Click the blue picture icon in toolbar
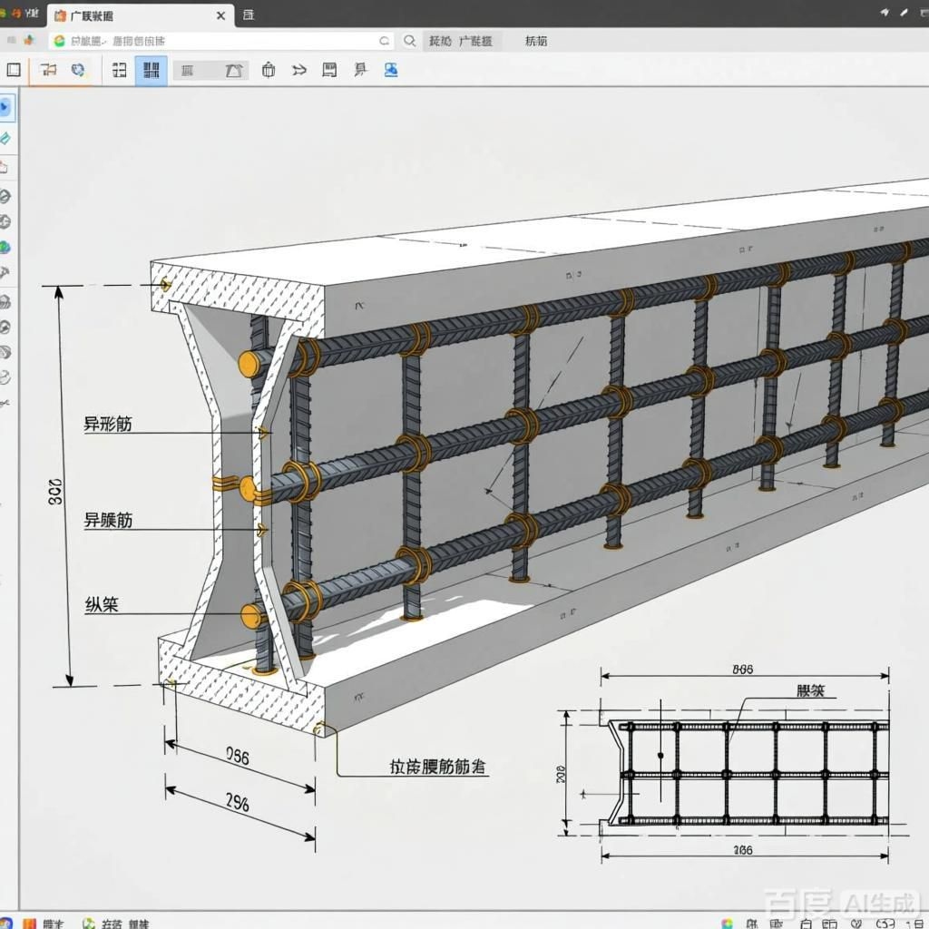 click(x=391, y=70)
